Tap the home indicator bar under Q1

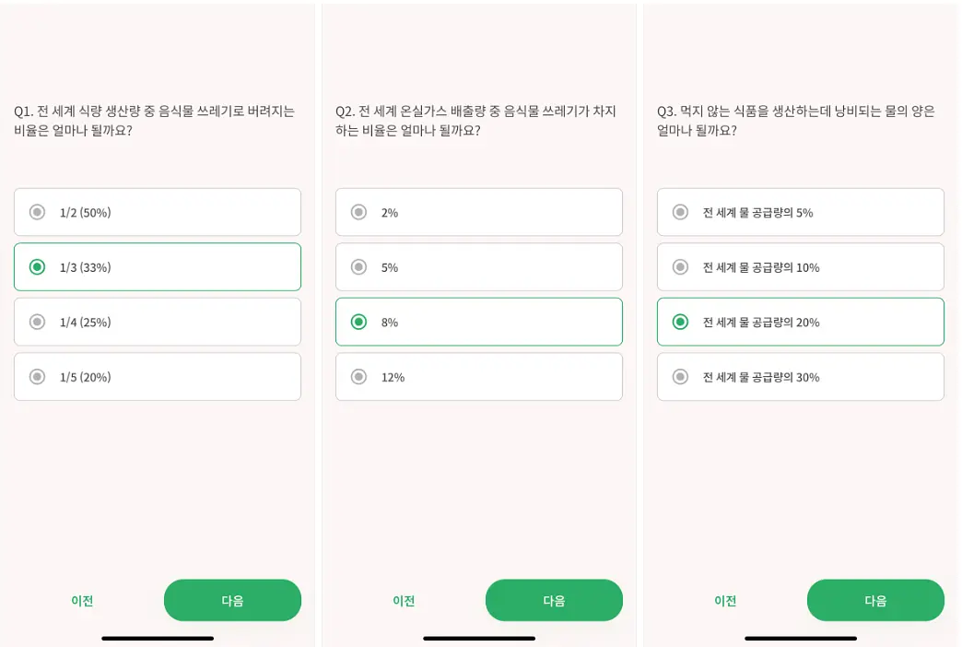158,639
